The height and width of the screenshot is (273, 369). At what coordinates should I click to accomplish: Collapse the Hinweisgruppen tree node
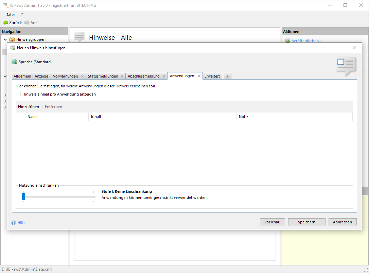click(5, 39)
